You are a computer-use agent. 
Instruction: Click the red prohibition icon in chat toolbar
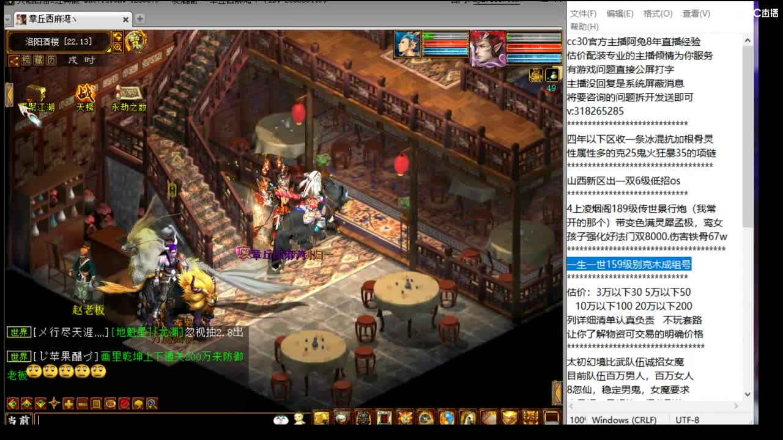click(x=124, y=403)
